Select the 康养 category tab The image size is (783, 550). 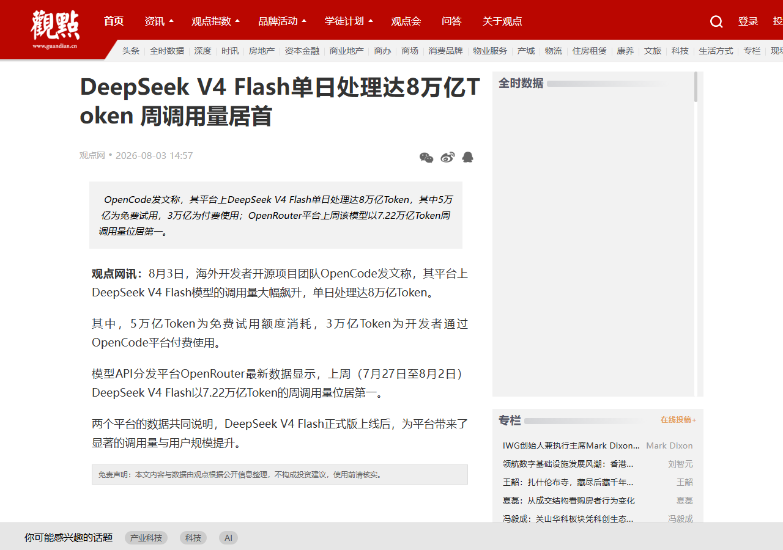pos(625,51)
